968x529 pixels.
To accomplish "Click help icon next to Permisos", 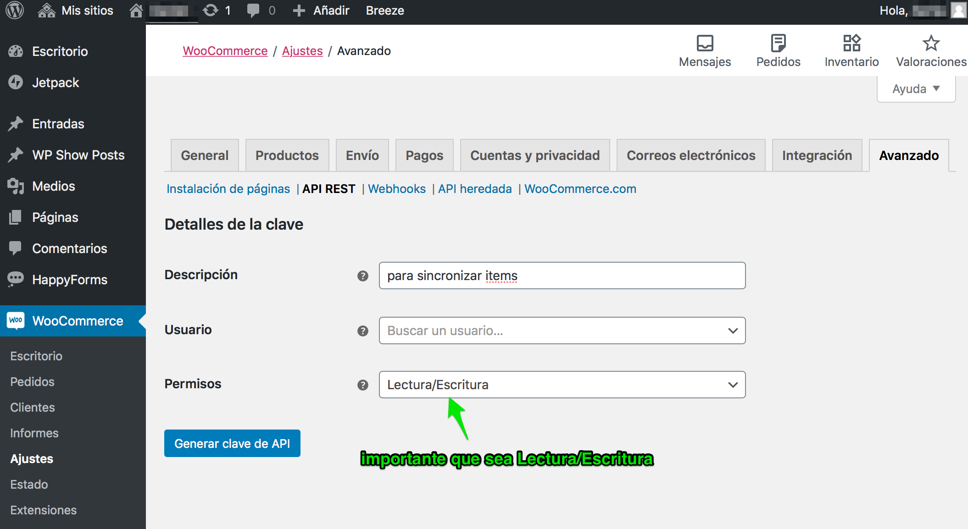I will [363, 385].
